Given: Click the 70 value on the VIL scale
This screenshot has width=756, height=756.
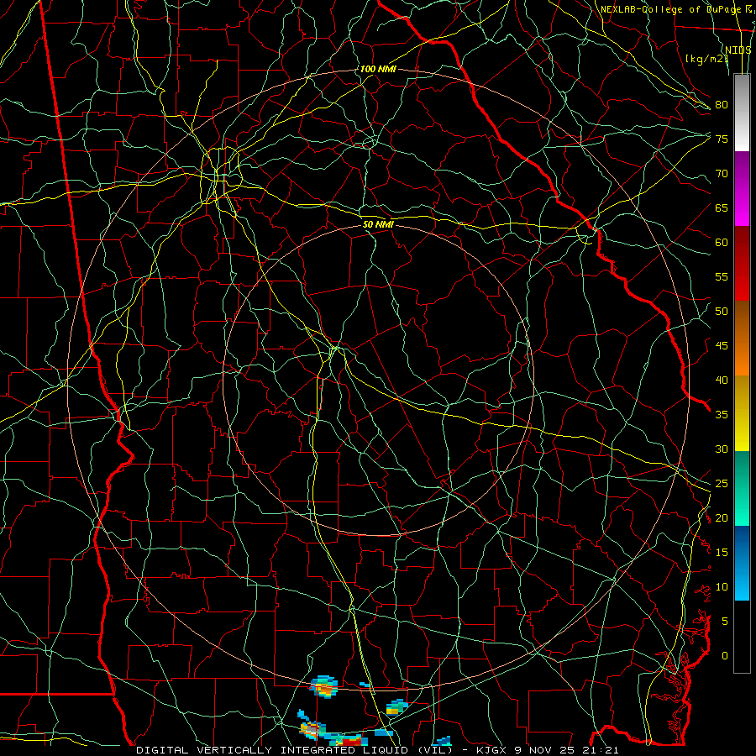Looking at the screenshot, I should tap(722, 174).
